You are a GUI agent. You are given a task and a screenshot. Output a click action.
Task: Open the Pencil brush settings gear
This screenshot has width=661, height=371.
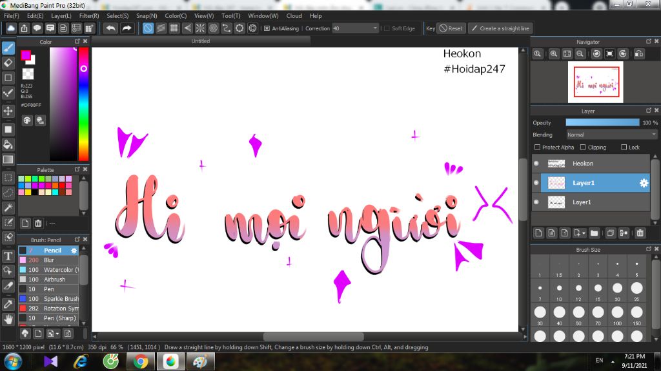click(74, 251)
